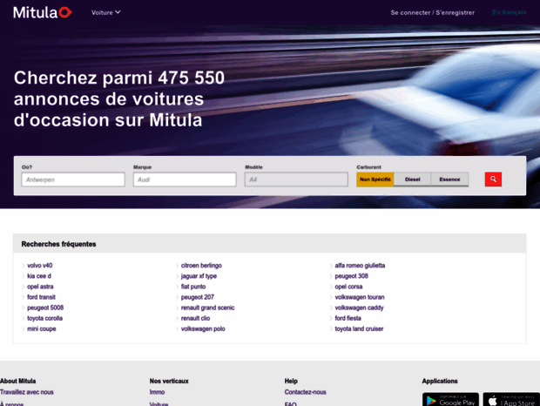Open the Google Play store badge

[x=450, y=399]
